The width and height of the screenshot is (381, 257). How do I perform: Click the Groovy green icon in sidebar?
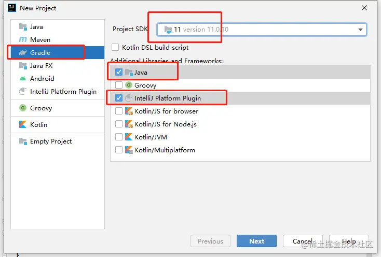click(23, 108)
